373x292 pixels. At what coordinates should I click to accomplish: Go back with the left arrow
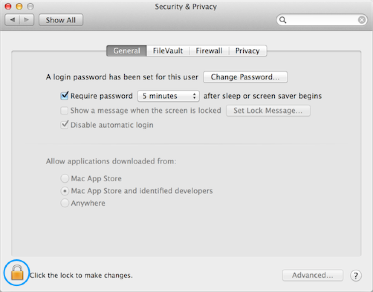[x=12, y=20]
